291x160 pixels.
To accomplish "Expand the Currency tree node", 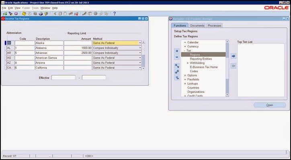I will click(x=185, y=46).
